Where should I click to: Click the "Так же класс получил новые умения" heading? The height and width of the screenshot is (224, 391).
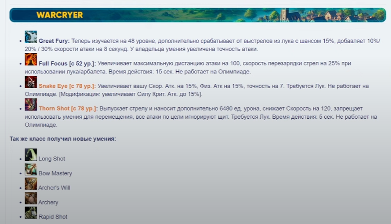[x=63, y=139]
